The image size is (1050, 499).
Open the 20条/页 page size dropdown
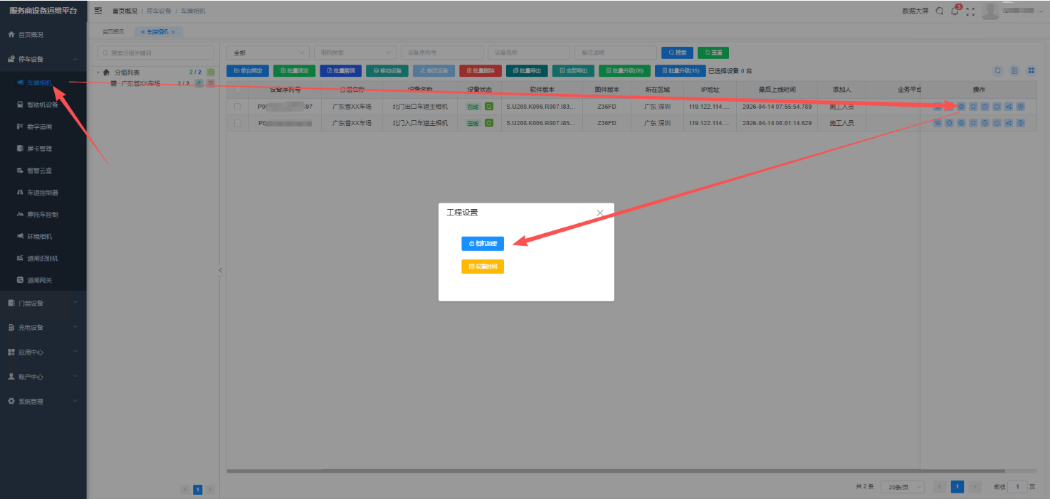[902, 487]
